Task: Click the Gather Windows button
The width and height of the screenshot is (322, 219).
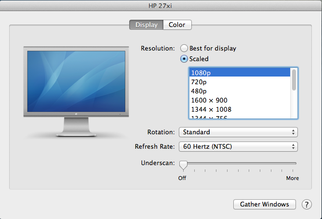Action: click(x=265, y=204)
